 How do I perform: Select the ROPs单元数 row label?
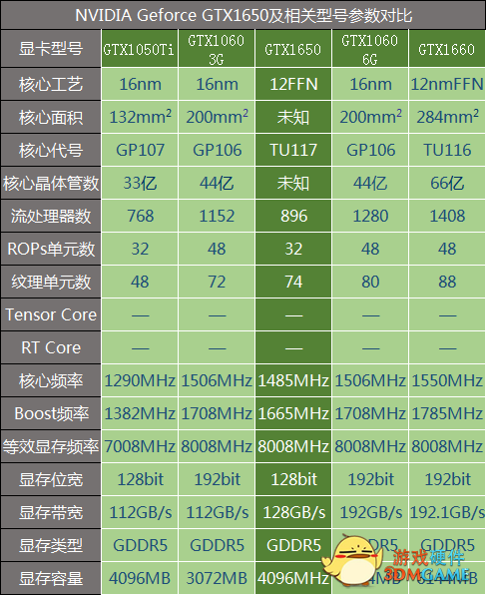coord(51,249)
